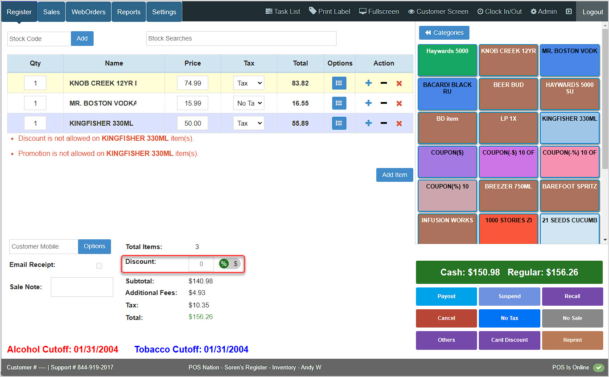Switch discount to dollar amount mode

235,263
